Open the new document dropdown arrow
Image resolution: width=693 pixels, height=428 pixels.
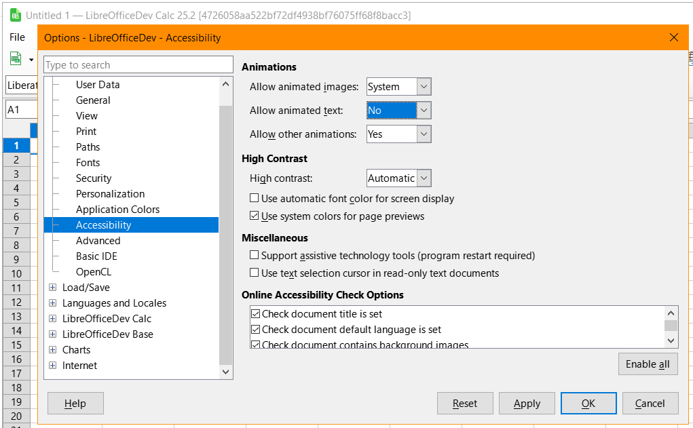pyautogui.click(x=31, y=59)
